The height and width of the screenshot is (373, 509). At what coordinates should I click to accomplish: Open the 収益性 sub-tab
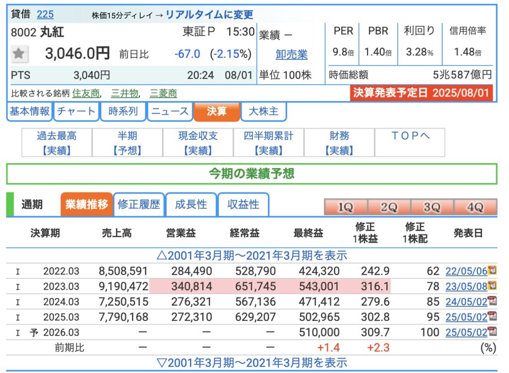pyautogui.click(x=243, y=205)
